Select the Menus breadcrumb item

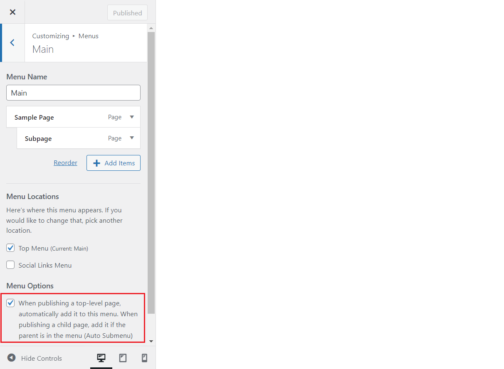tap(88, 36)
